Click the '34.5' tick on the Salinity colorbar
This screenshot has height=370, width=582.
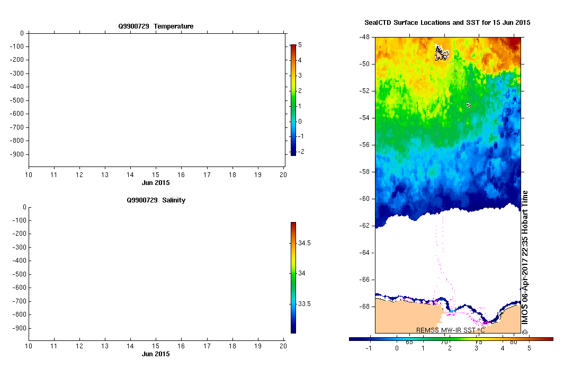305,243
